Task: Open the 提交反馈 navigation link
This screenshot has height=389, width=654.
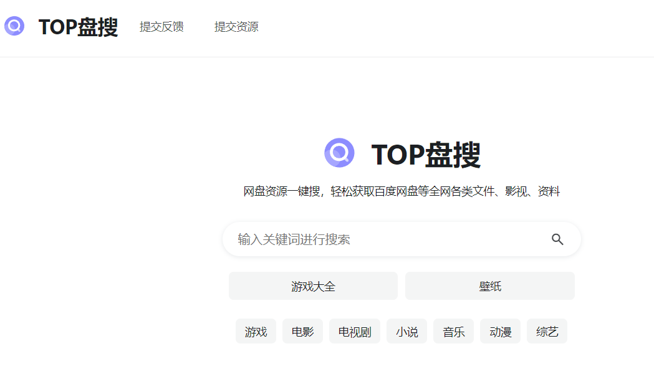Action: tap(161, 27)
